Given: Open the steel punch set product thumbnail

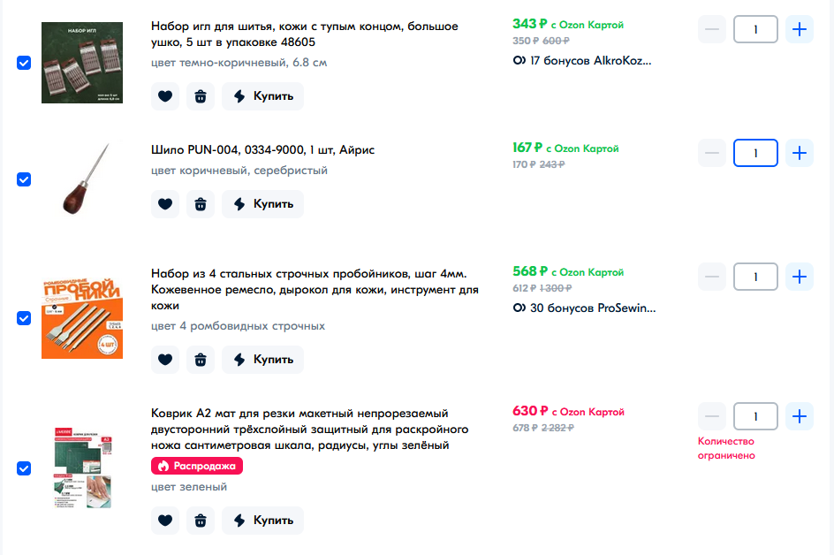Looking at the screenshot, I should click(x=82, y=318).
